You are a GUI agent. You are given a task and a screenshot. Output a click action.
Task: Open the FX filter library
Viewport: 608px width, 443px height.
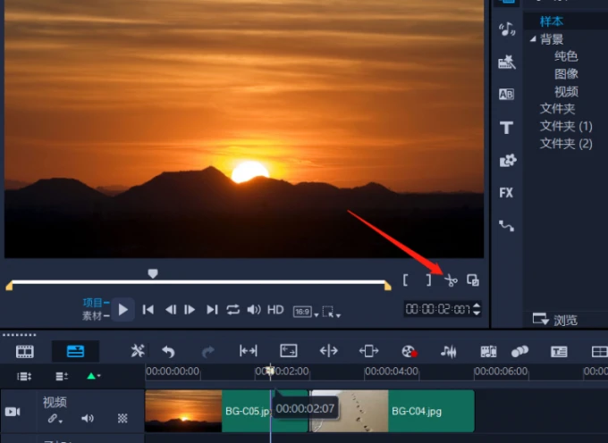pyautogui.click(x=506, y=193)
